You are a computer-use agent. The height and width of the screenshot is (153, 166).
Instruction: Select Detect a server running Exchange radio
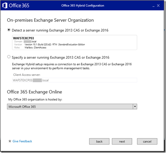[x=9, y=30]
